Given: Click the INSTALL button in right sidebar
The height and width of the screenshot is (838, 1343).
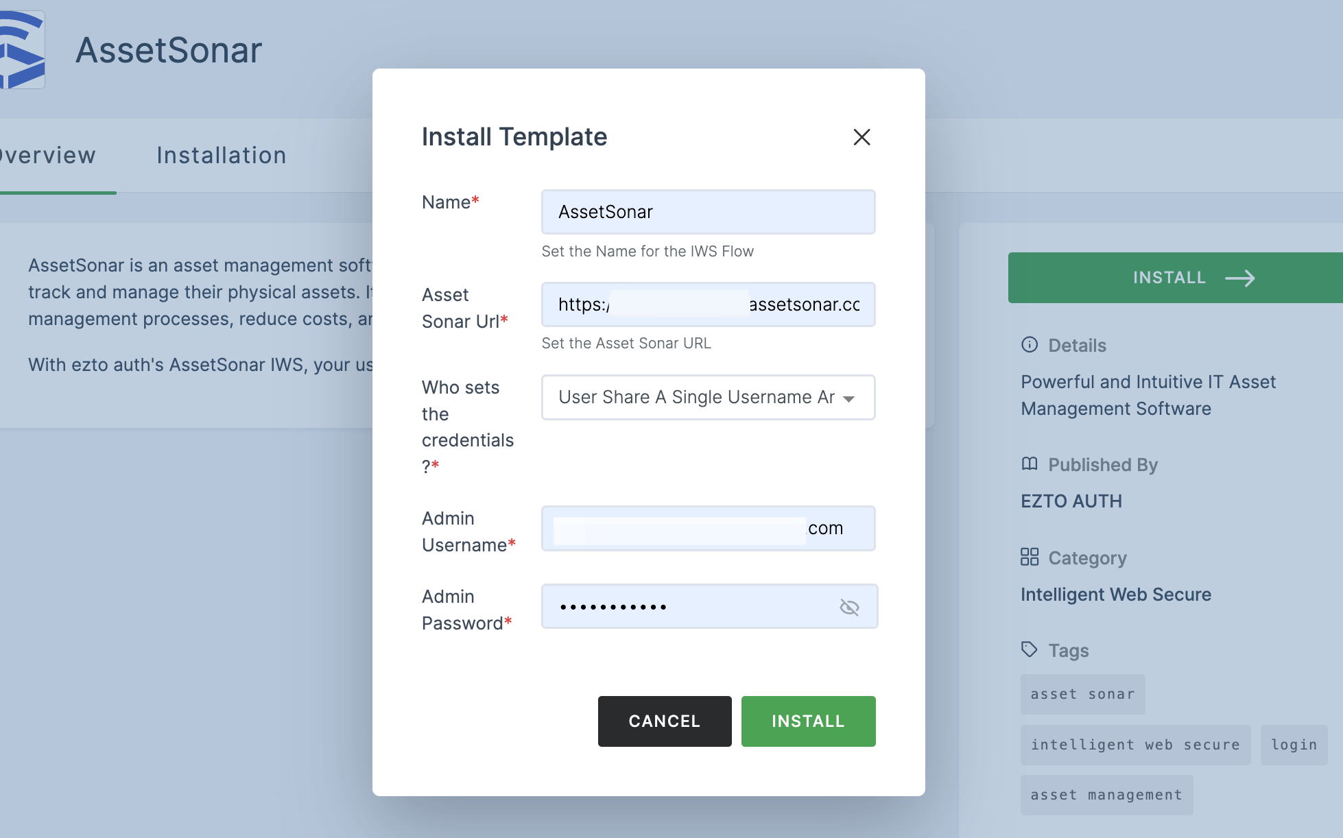Looking at the screenshot, I should (x=1175, y=278).
